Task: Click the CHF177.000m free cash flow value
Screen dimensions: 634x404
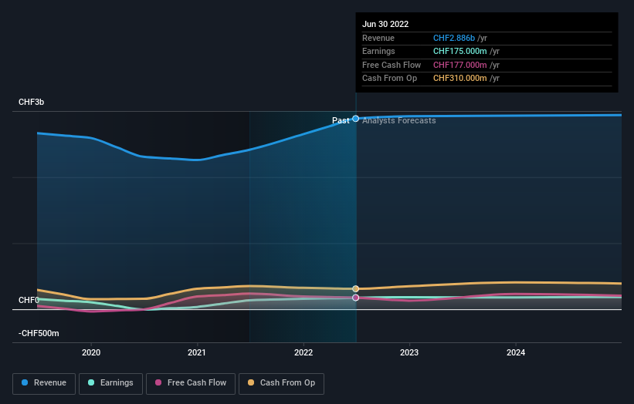Action: [459, 65]
